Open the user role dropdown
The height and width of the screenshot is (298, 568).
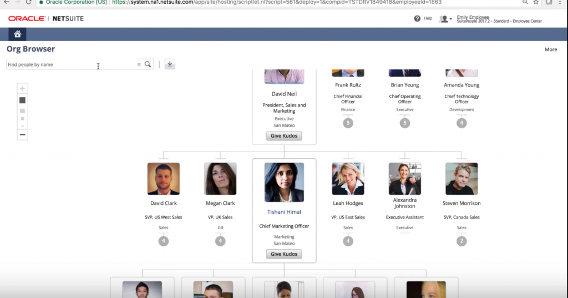point(445,19)
